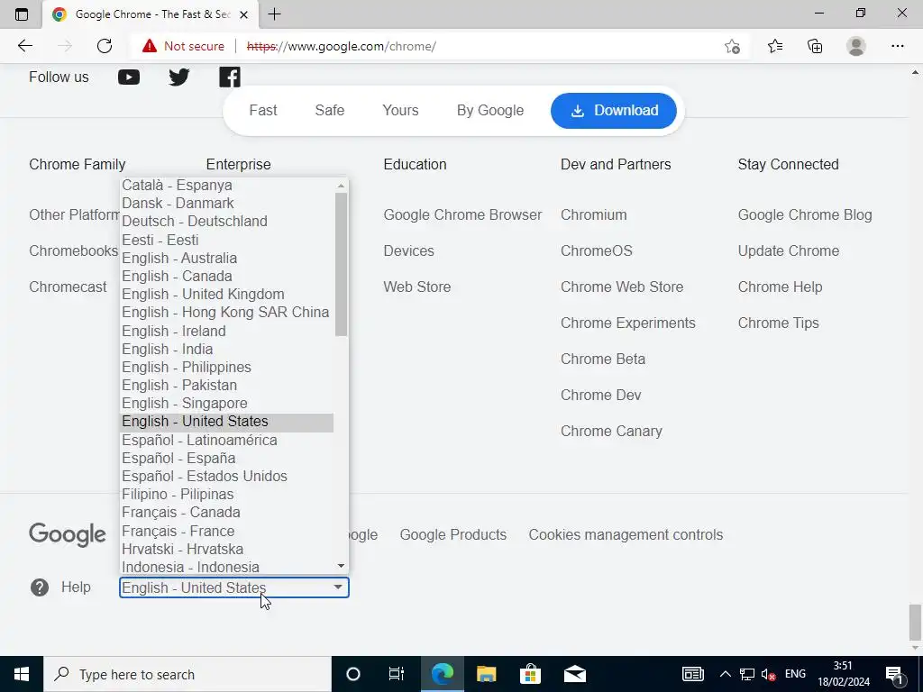Open News and interests taskbar icon
The height and width of the screenshot is (692, 923).
click(x=693, y=674)
